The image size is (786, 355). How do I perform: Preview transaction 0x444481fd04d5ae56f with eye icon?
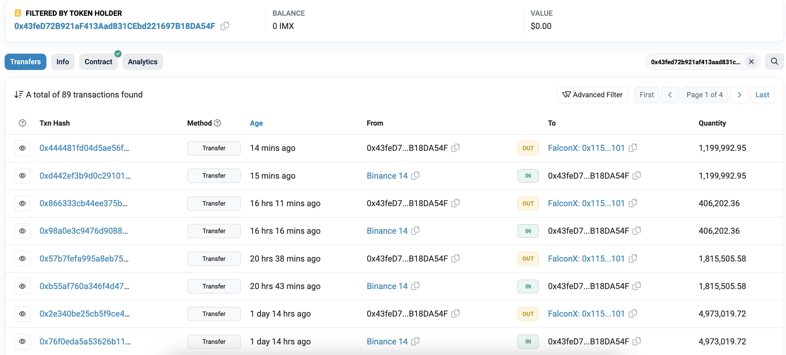[22, 148]
